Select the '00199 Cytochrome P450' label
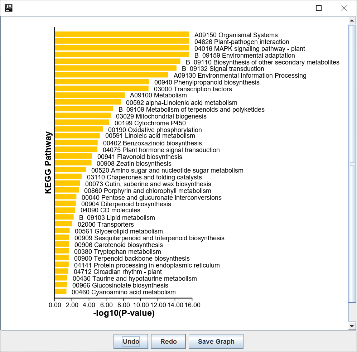This screenshot has width=357, height=352. (150, 123)
